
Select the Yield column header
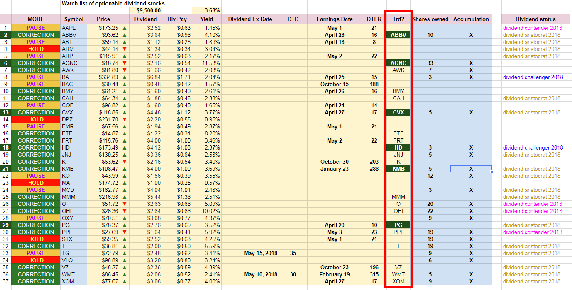coord(206,19)
